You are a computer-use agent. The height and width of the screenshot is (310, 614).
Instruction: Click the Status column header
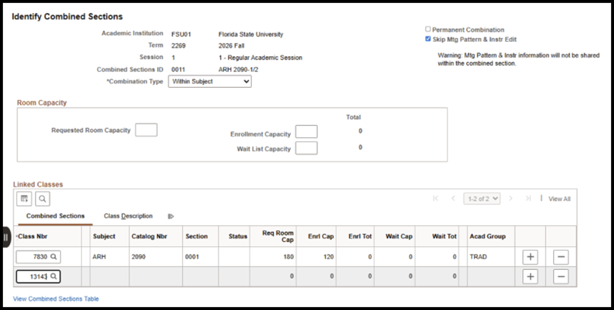(238, 236)
